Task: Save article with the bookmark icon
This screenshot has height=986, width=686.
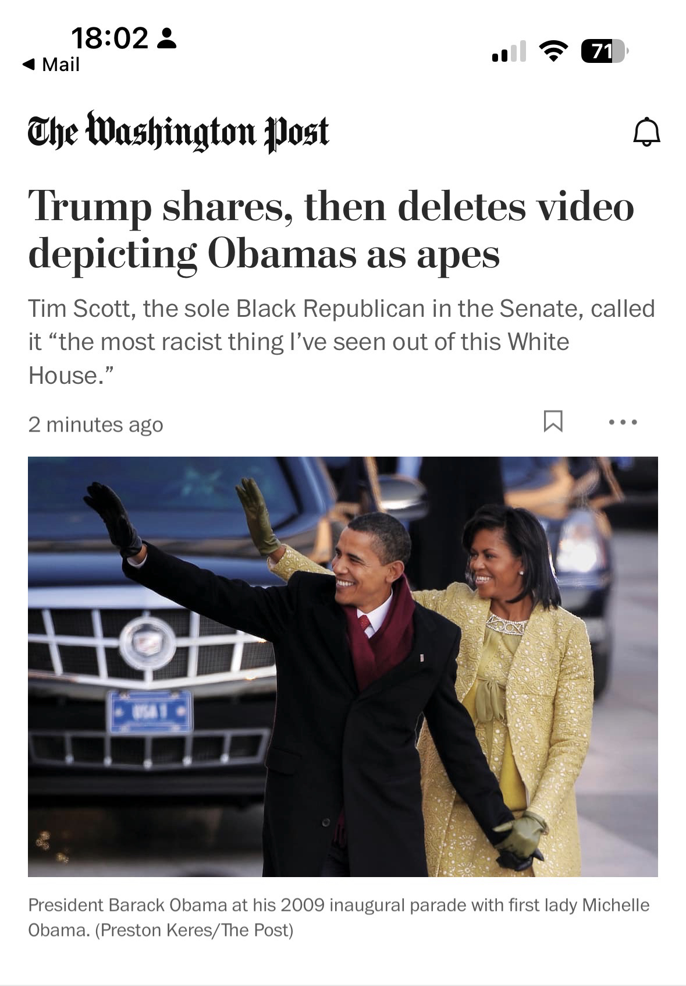Action: pos(553,421)
